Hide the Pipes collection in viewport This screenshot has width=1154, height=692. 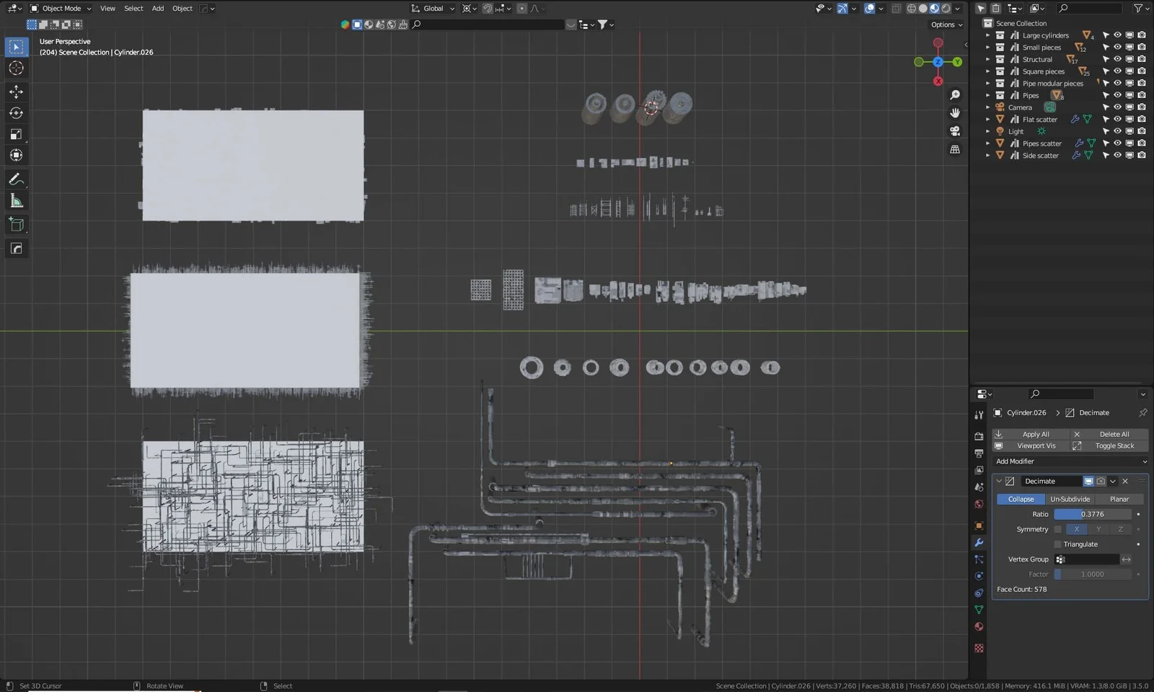(1119, 94)
